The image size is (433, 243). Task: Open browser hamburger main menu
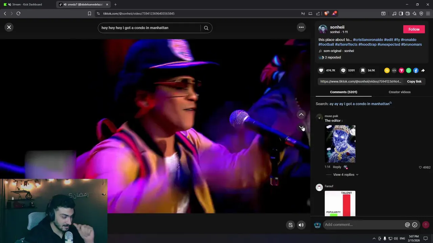pyautogui.click(x=428, y=13)
